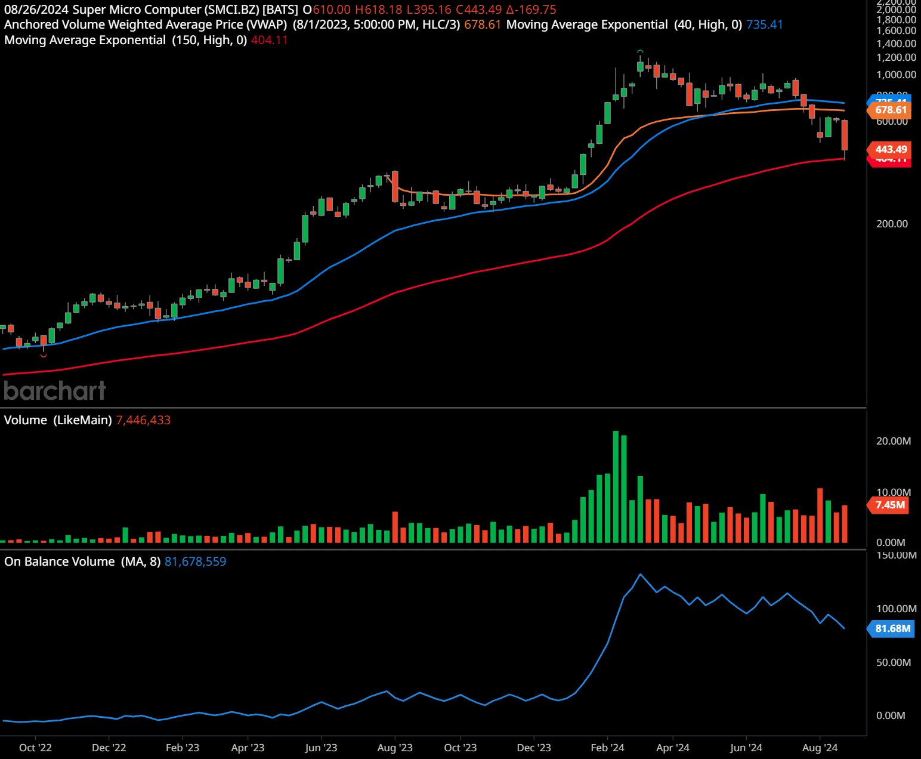The height and width of the screenshot is (759, 921).
Task: Click the Apr '23 date label
Action: [x=248, y=748]
